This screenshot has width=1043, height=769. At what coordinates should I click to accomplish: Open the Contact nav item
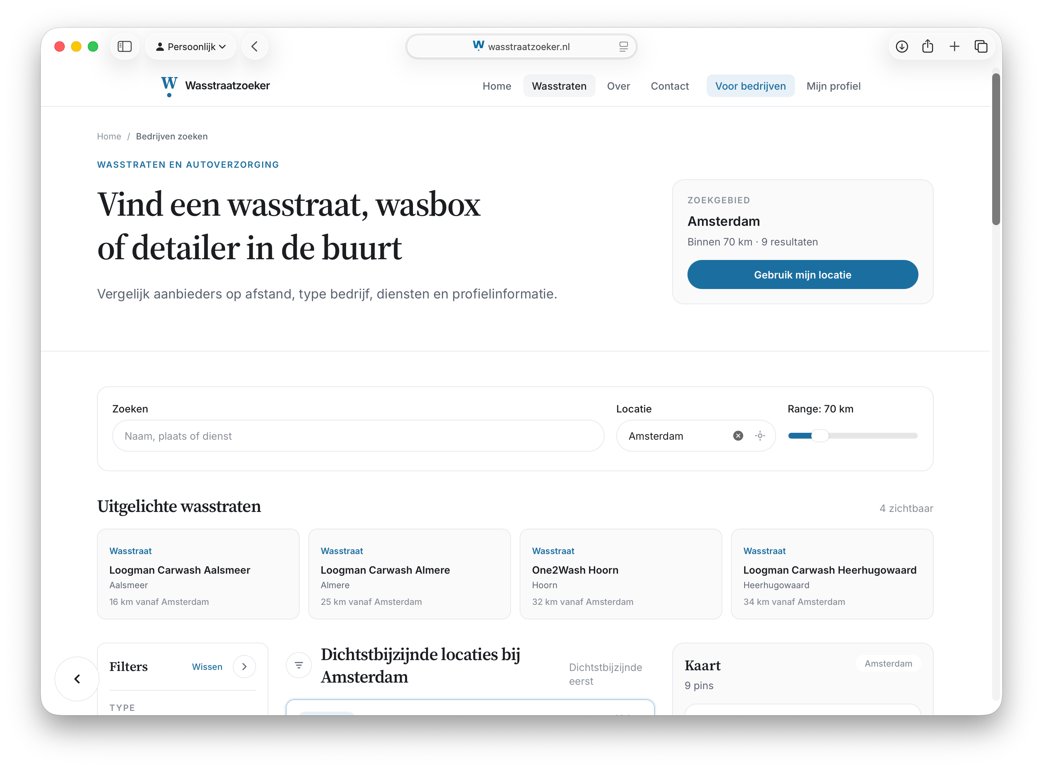(x=670, y=86)
